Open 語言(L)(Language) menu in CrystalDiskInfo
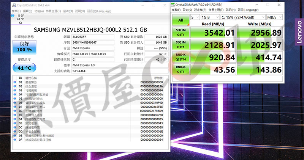Image resolution: width=304 pixels, height=160 pixels. (99, 11)
